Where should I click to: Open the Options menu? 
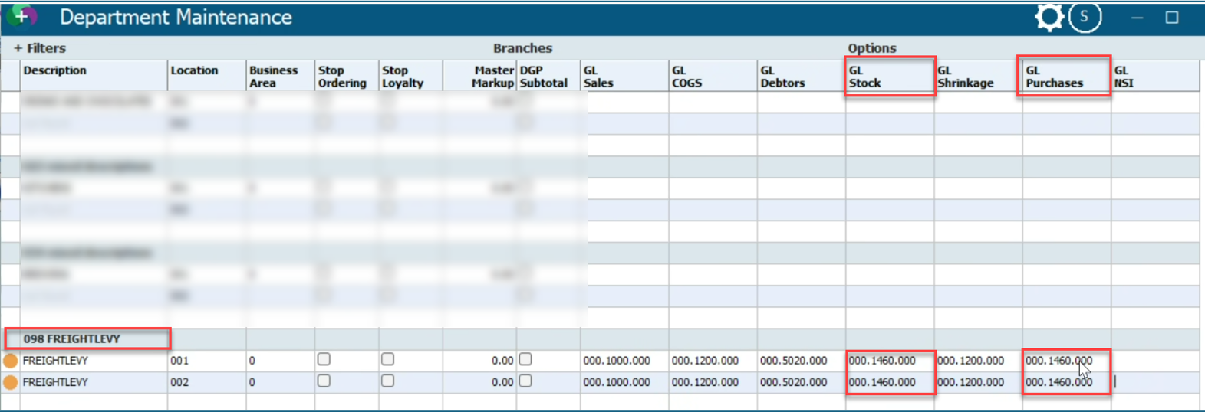point(871,48)
